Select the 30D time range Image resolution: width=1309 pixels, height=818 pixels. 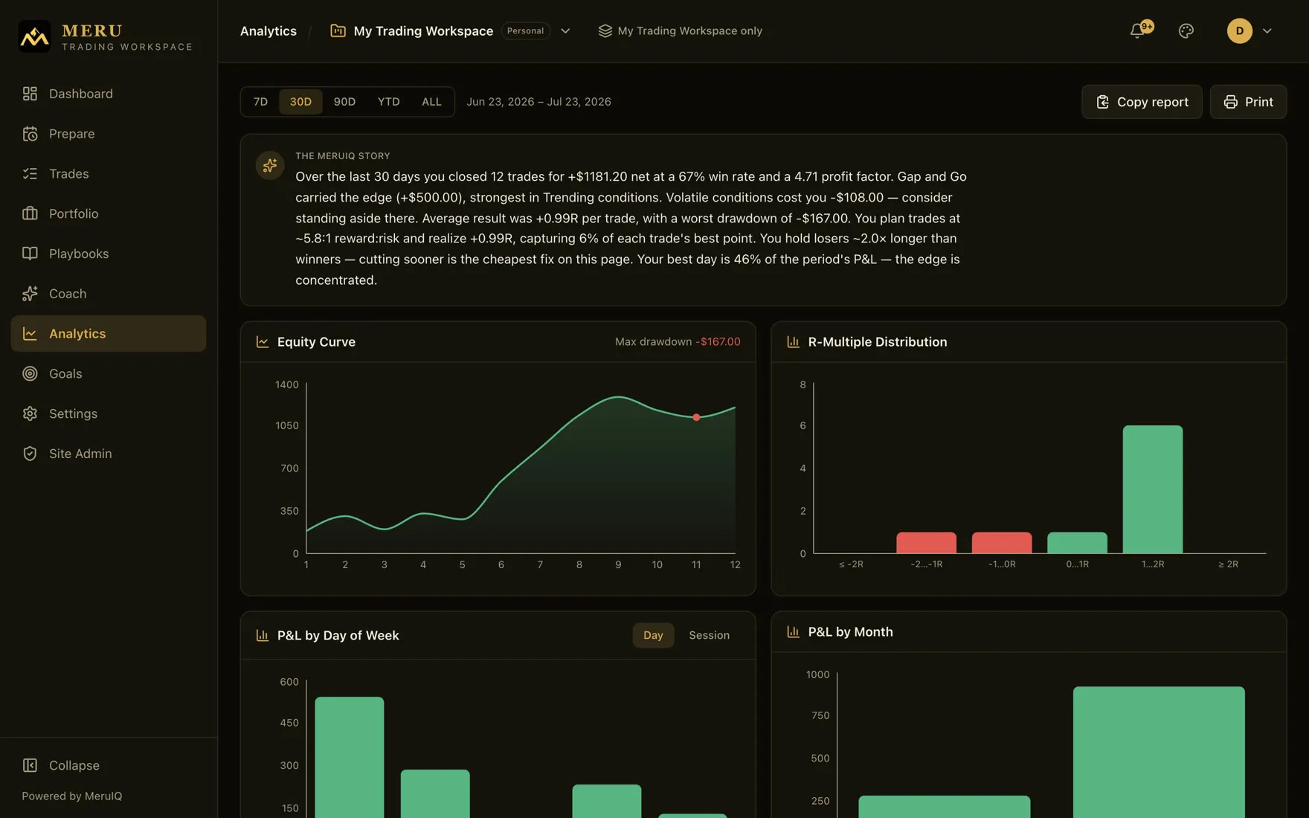(300, 102)
